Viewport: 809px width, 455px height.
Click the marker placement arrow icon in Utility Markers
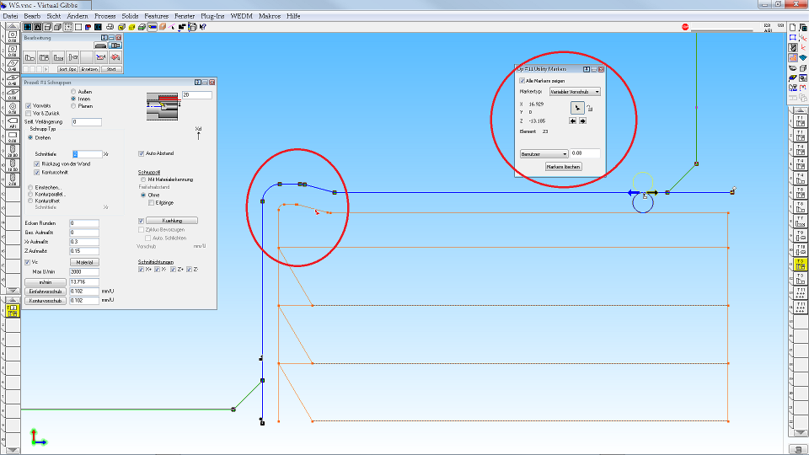[x=576, y=107]
